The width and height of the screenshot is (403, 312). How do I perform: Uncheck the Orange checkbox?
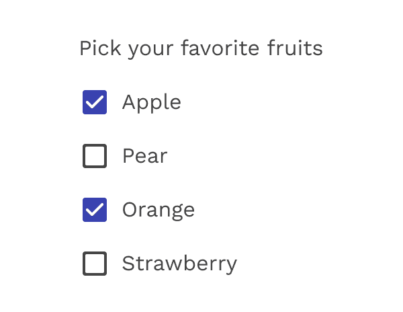coord(95,210)
